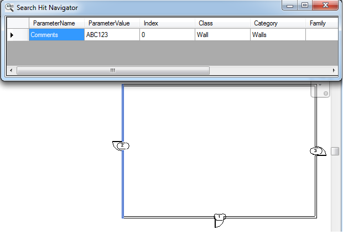Viewport: 343px width, 235px height.
Task: Select the index cell showing 0
Action: coord(167,34)
